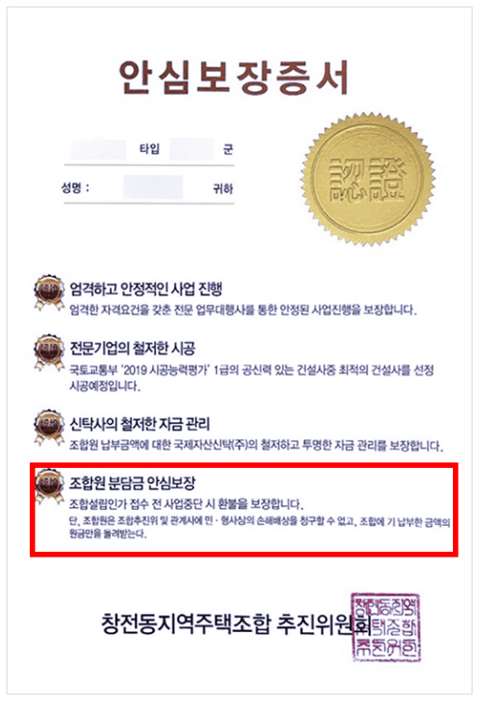This screenshot has width=480, height=702.
Task: Select the blank field before 군
Action: [x=192, y=149]
